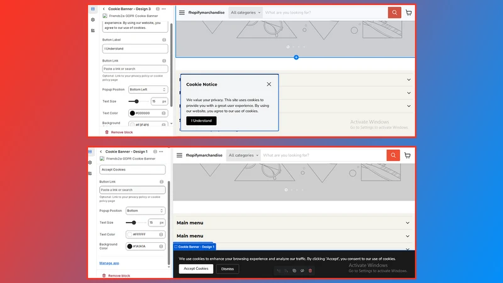Open hamburger menu in bottom store preview
The image size is (503, 283).
[179, 155]
